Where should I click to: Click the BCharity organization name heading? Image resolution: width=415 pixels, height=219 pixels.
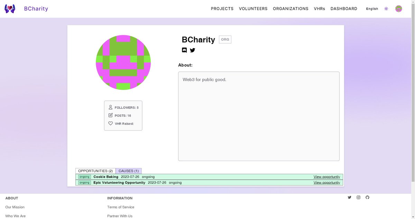199,40
